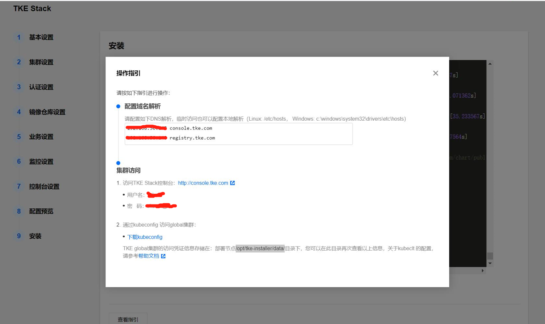The height and width of the screenshot is (324, 545).
Task: Click the 查看指引 button at the bottom
Action: click(128, 319)
